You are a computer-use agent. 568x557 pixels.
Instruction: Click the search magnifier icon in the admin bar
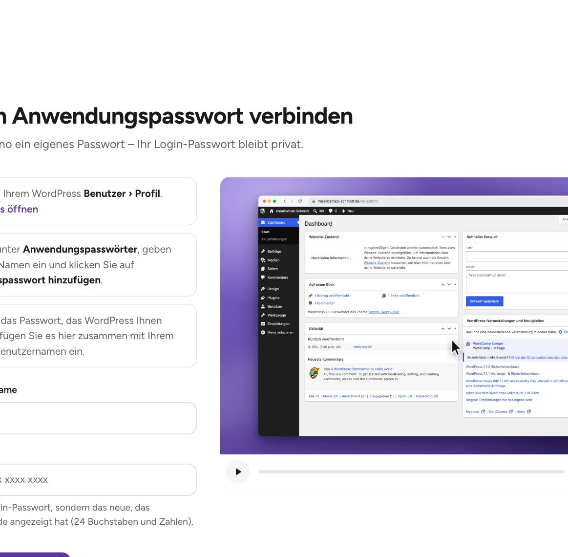point(315,211)
